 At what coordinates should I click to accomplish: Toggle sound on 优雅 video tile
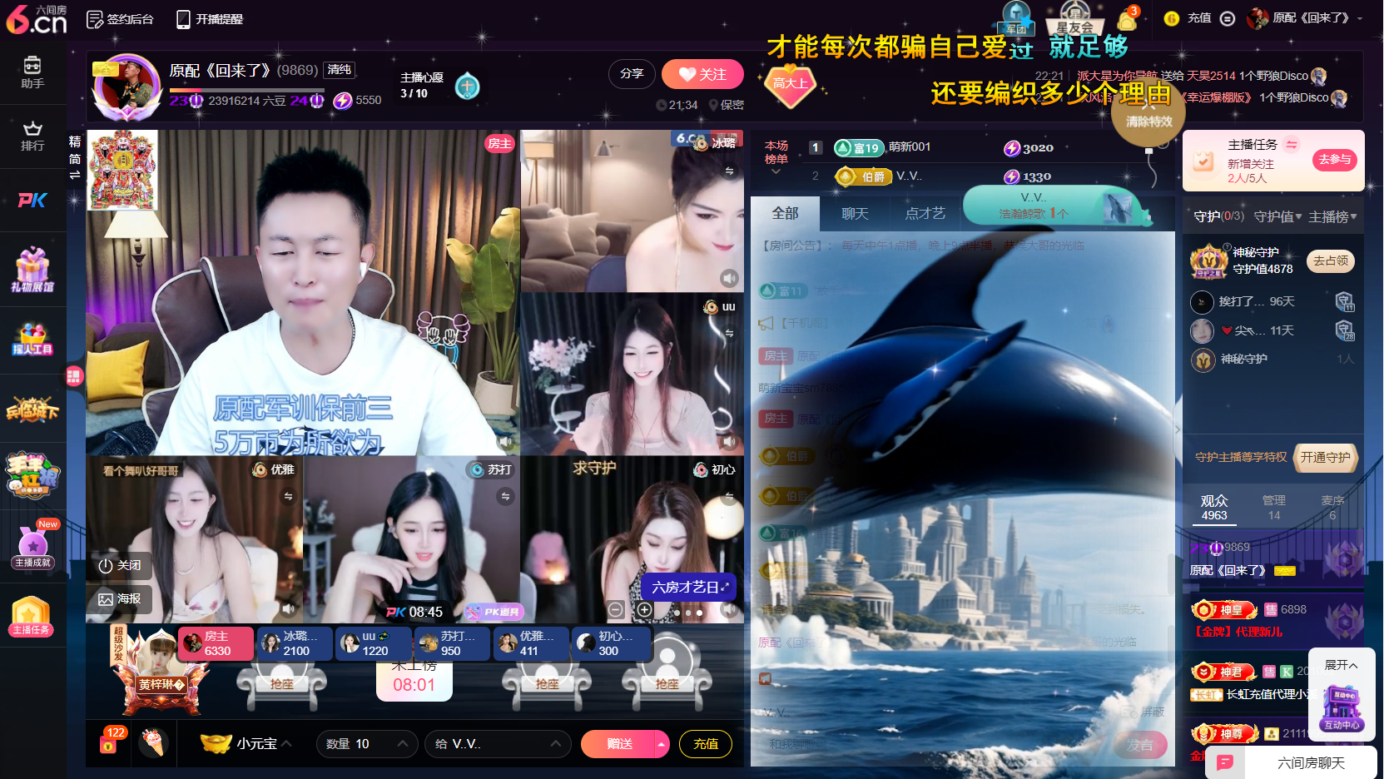tap(288, 608)
